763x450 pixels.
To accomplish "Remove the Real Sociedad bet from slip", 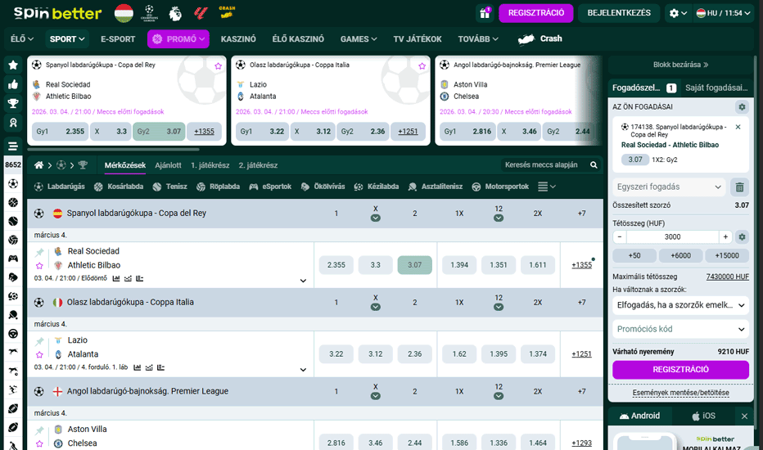I will pos(738,127).
